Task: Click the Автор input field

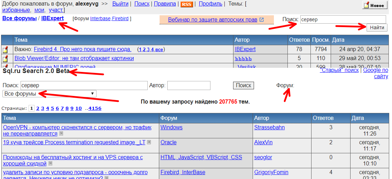Action: click(x=189, y=86)
